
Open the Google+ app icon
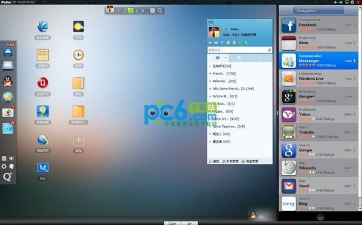click(x=289, y=97)
